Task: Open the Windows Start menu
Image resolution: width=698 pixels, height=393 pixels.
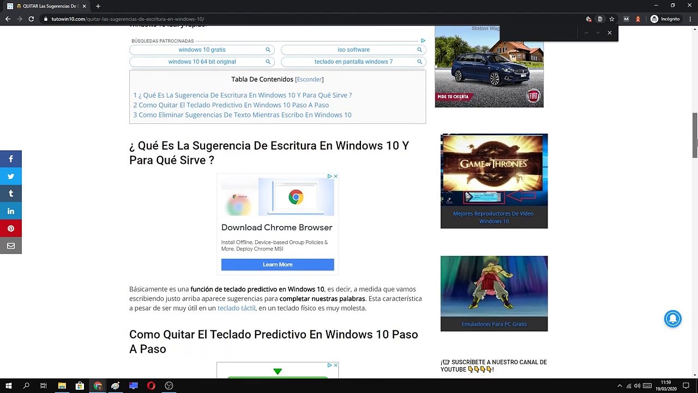Action: (x=9, y=386)
